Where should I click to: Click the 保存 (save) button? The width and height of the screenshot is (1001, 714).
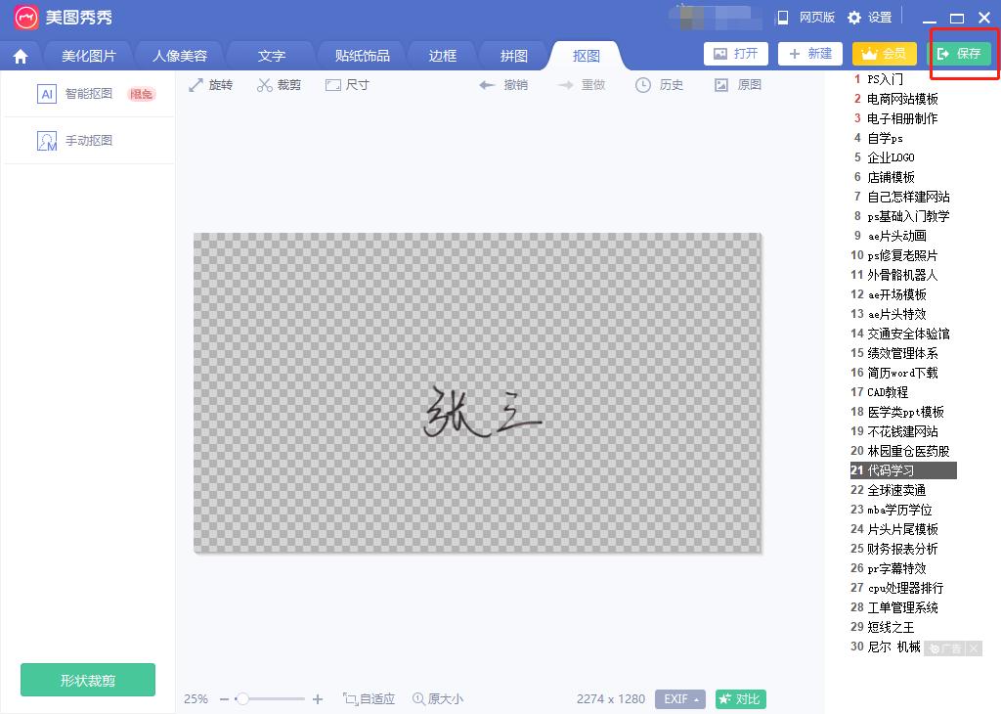(x=963, y=54)
